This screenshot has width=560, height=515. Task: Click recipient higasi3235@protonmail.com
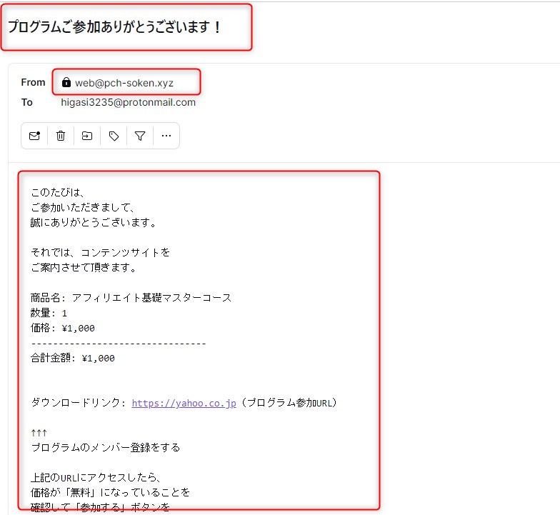tap(128, 102)
